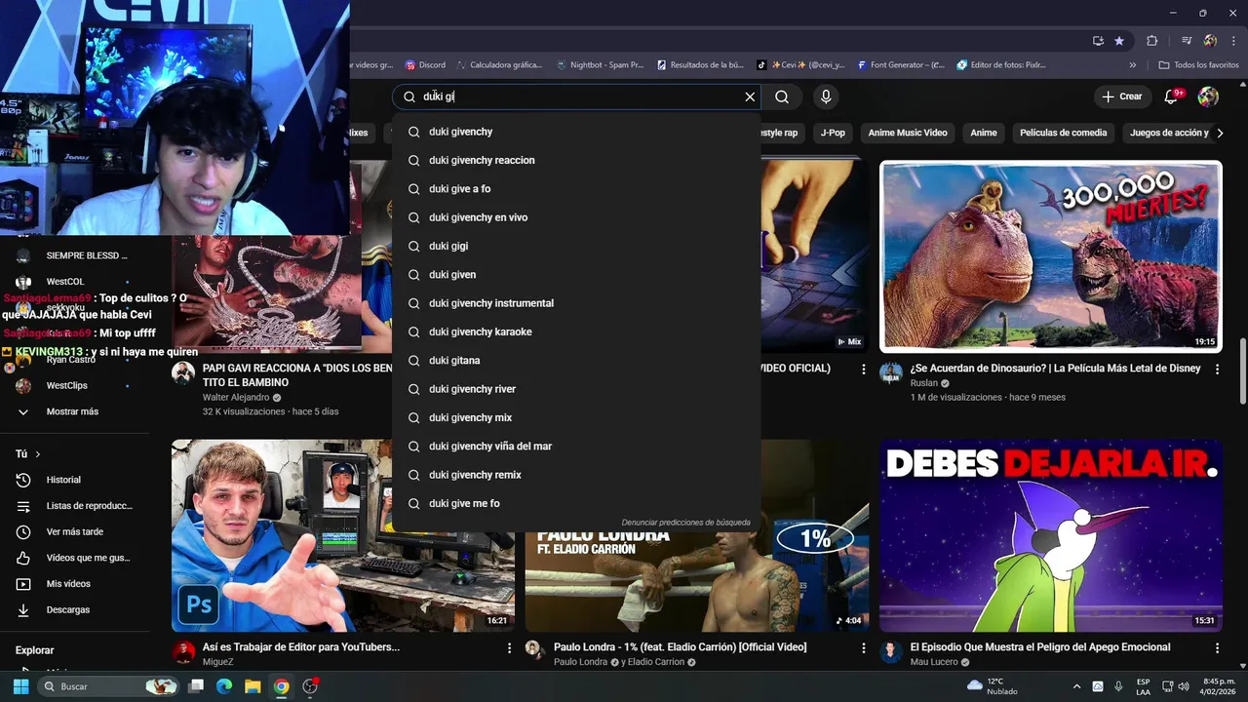This screenshot has width=1248, height=702.
Task: Select 'duki givenchy karaoke' suggestion
Action: coord(576,331)
